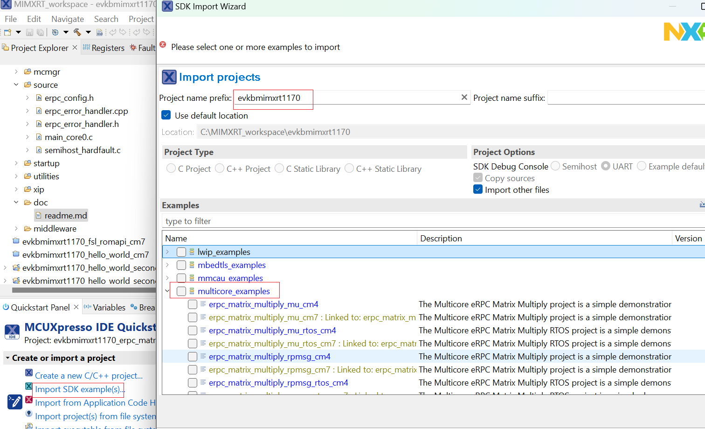
Task: Collapse the multicore_examples tree node
Action: pos(167,290)
